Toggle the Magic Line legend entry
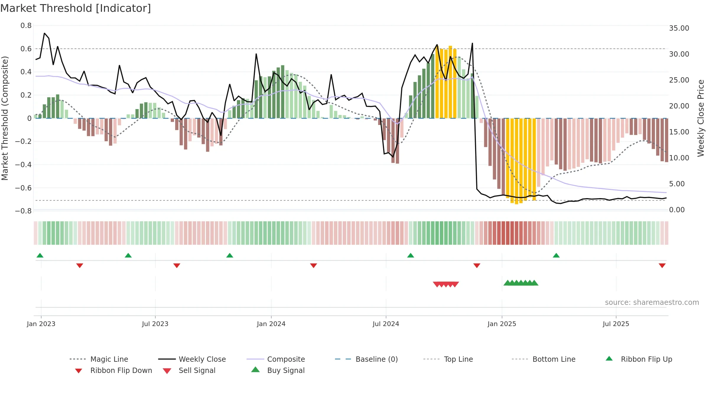This screenshot has width=709, height=398. pyautogui.click(x=99, y=359)
